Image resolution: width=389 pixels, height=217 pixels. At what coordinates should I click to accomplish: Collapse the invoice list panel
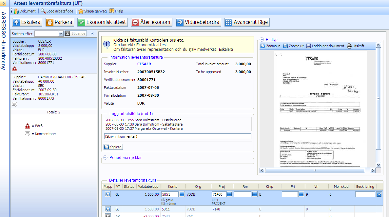point(92,33)
